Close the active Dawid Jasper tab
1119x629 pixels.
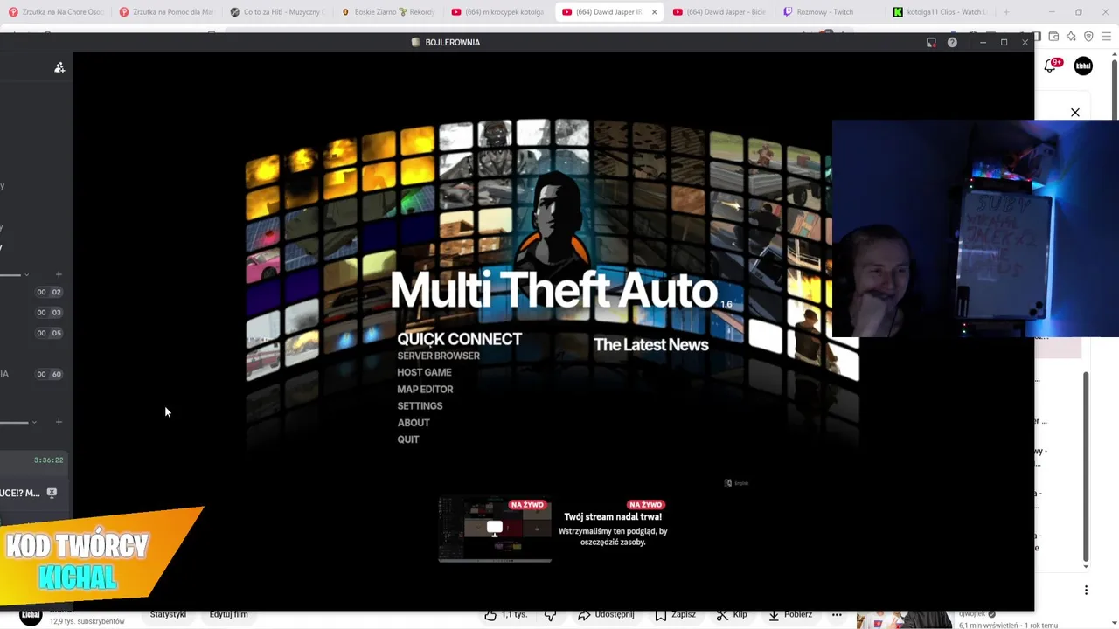pos(654,12)
